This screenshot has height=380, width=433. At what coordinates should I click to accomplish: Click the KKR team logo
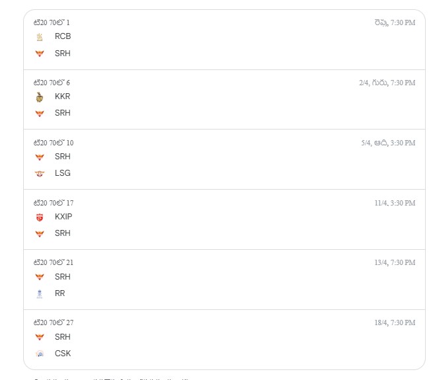pos(40,96)
